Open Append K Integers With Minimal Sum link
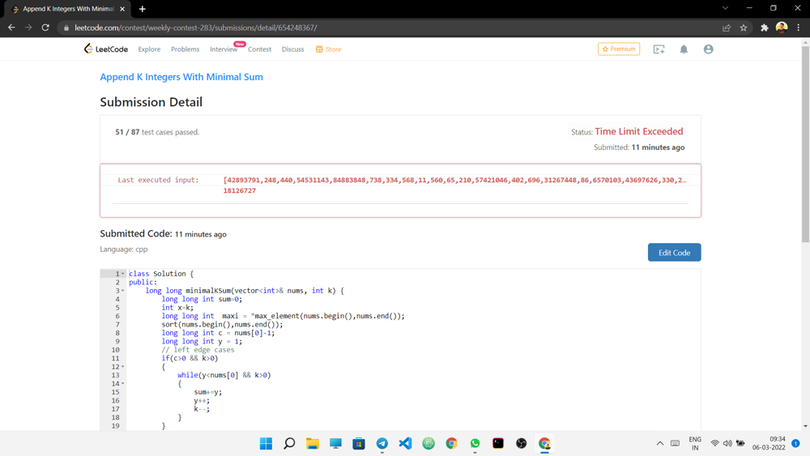Screen dimensions: 810x456 [181, 77]
